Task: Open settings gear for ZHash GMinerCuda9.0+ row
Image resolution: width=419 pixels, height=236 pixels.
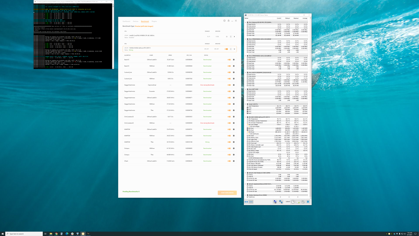Action: [x=234, y=161]
